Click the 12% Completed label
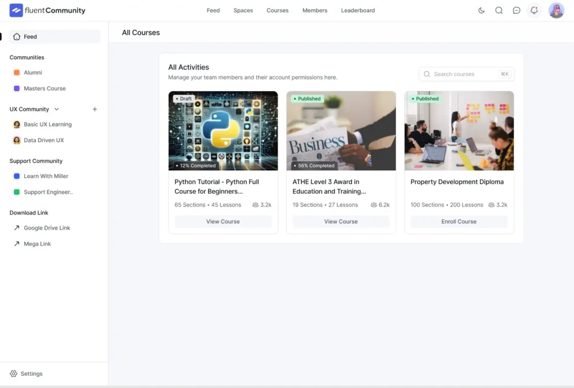The image size is (574, 388). [196, 166]
